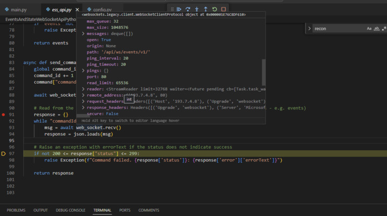The image size is (387, 216).
Task: Click the debug Step Out icon
Action: tap(205, 9)
